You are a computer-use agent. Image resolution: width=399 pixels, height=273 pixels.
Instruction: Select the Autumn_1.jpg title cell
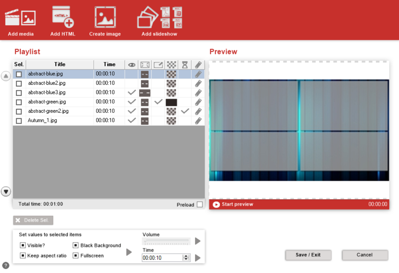click(x=60, y=120)
